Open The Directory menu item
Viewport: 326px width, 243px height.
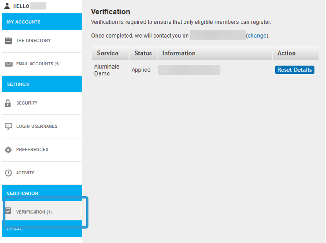(x=33, y=40)
